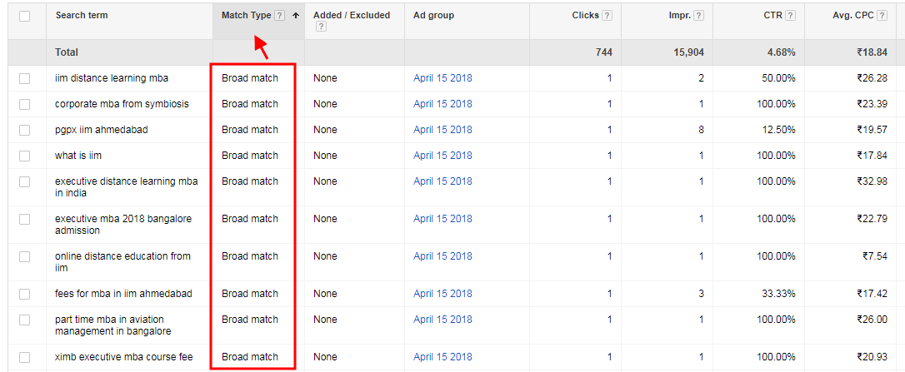Click the help icon under Added / Excluded
The image size is (905, 372).
(x=321, y=27)
